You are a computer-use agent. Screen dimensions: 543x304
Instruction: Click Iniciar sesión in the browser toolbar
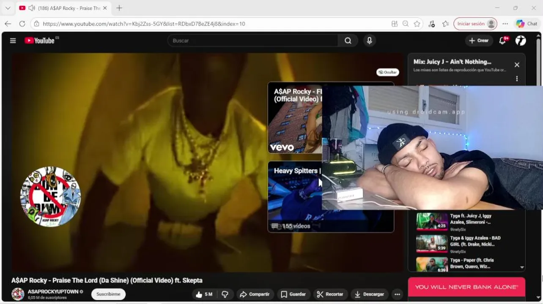[x=475, y=24]
